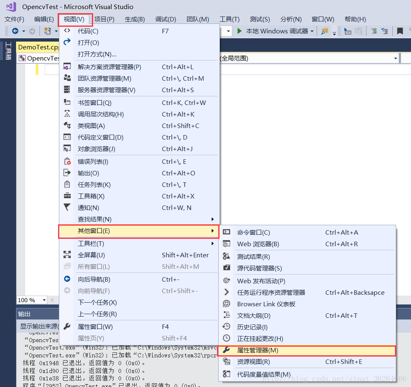Open the 视图(V) menu
Screen dimensions: 411x387
pyautogui.click(x=74, y=19)
